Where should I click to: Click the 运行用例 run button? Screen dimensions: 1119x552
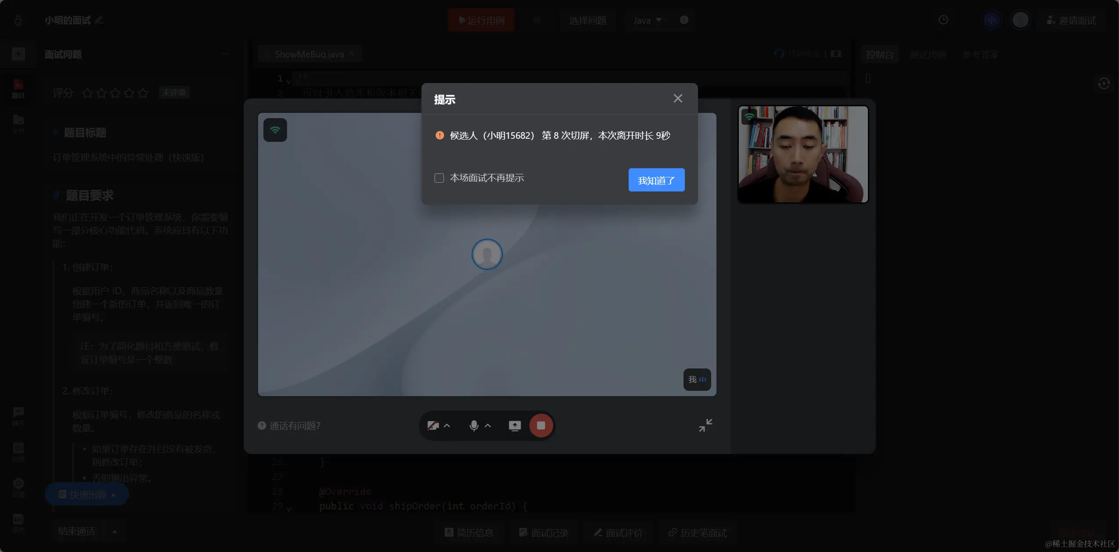pyautogui.click(x=481, y=20)
